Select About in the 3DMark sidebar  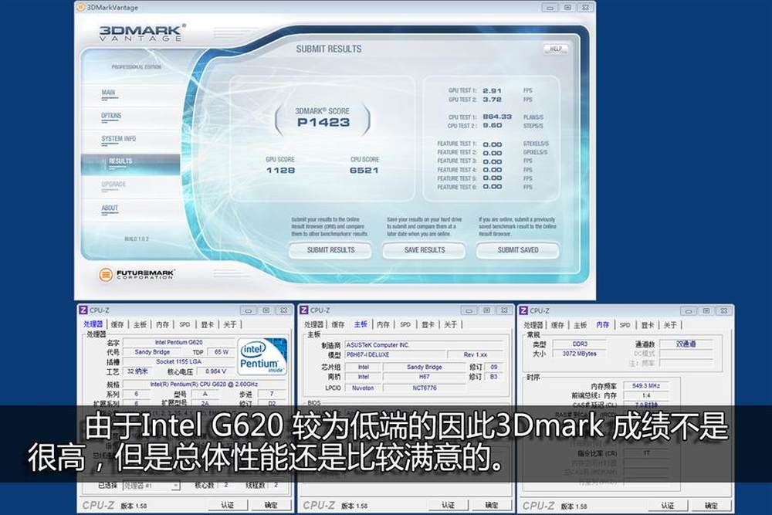coord(110,208)
